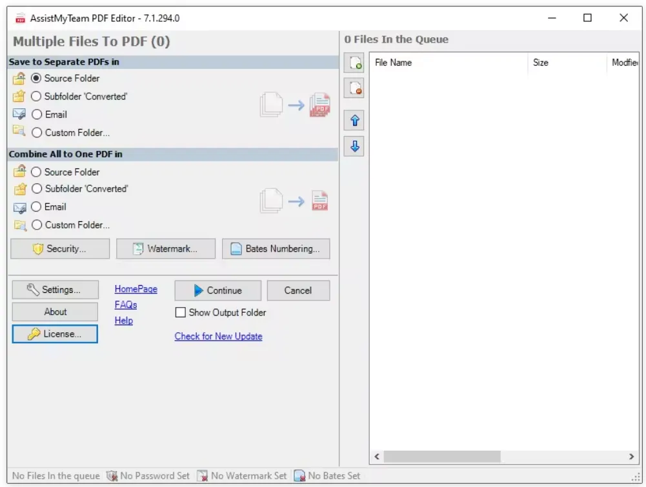646x487 pixels.
Task: Choose Custom Folder for combined PDF
Action: click(37, 224)
